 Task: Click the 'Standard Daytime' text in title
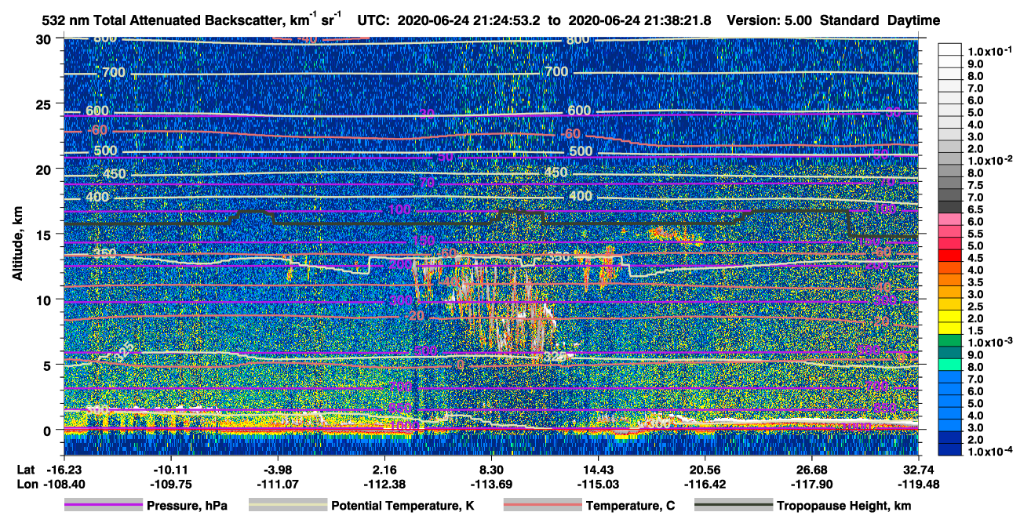(x=880, y=20)
